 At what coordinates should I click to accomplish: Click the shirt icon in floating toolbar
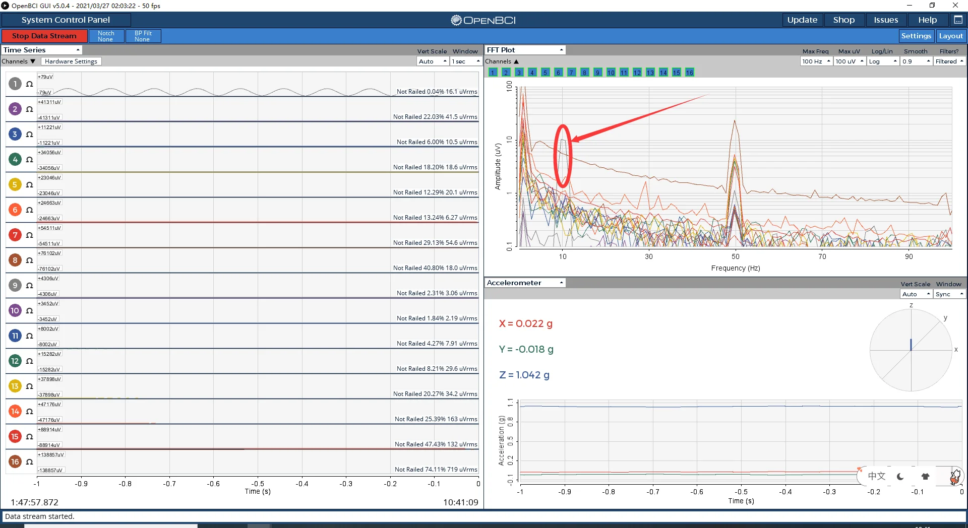[925, 476]
